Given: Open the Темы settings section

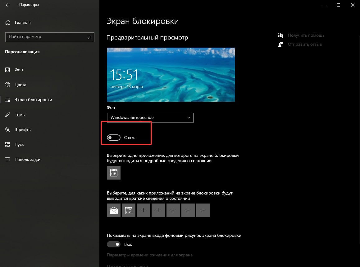Looking at the screenshot, I should (x=20, y=115).
